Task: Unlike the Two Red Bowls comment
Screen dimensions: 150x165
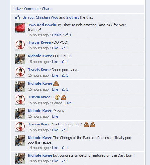Action: pos(57,35)
